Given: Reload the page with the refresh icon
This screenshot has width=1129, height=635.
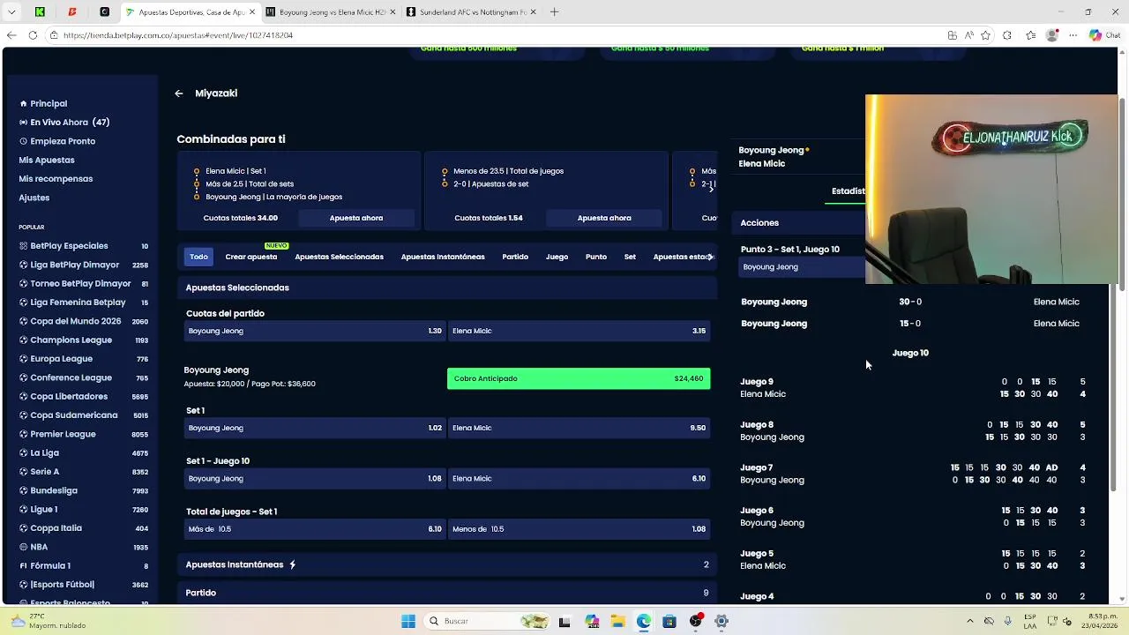Looking at the screenshot, I should [33, 35].
